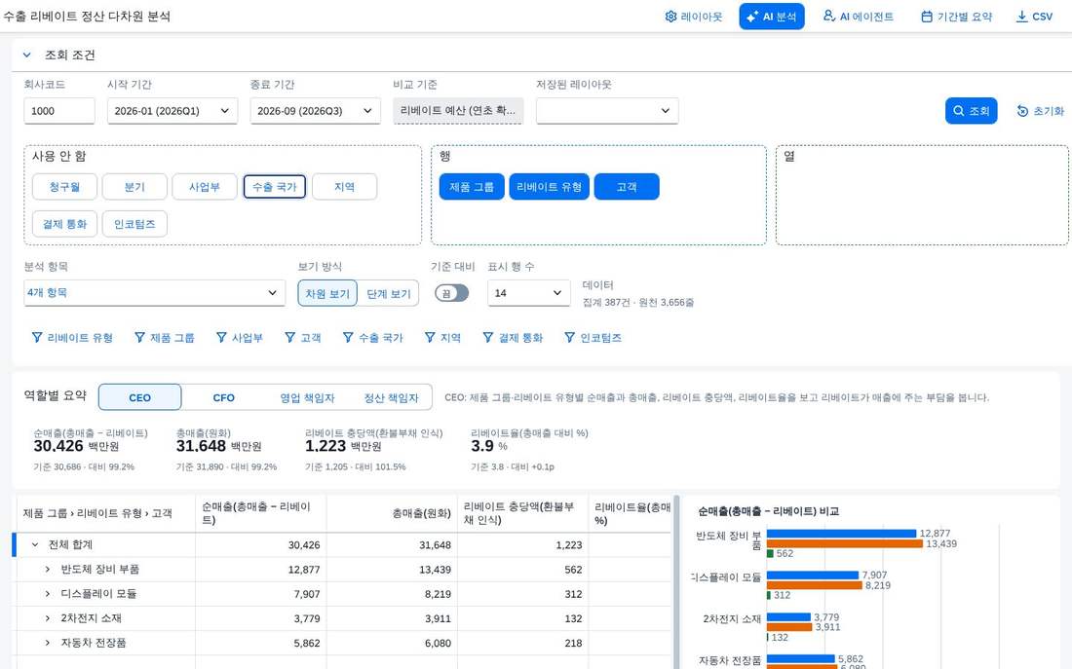Open the 사업부 filter
The width and height of the screenshot is (1072, 669).
(x=240, y=338)
